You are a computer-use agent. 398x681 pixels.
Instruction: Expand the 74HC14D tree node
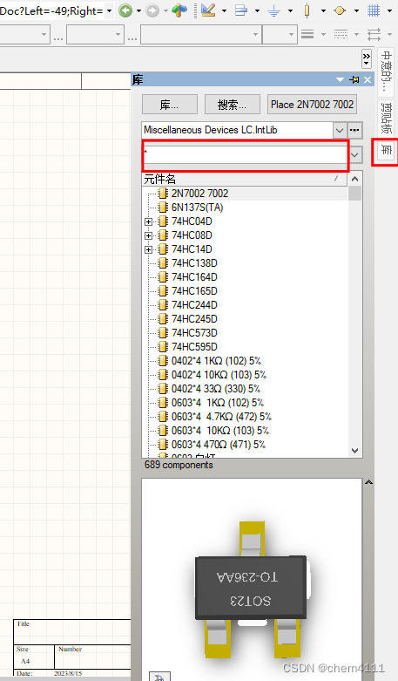(149, 249)
